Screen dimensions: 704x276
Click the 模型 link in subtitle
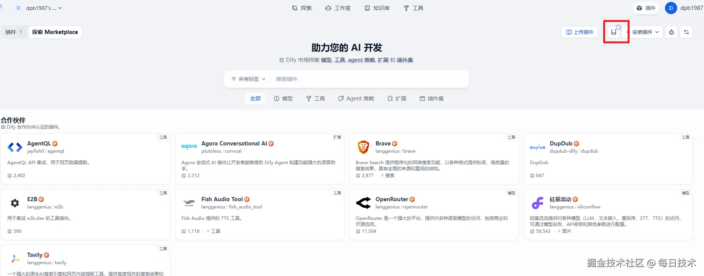pyautogui.click(x=326, y=60)
